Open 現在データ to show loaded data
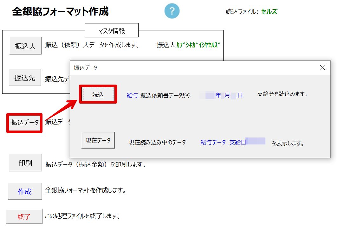Viewport: 339px width, 230px height. pos(98,140)
